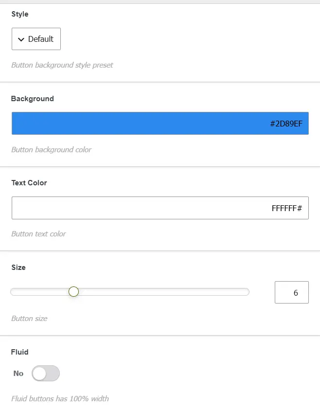320x411 pixels.
Task: Click the Size number box showing 6
Action: click(292, 292)
